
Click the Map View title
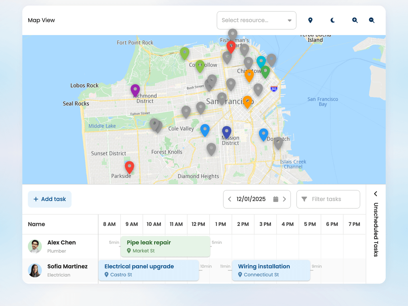(x=41, y=20)
